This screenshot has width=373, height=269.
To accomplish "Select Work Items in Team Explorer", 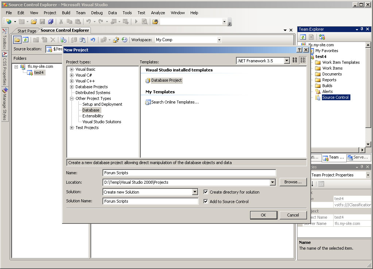I will [x=332, y=68].
